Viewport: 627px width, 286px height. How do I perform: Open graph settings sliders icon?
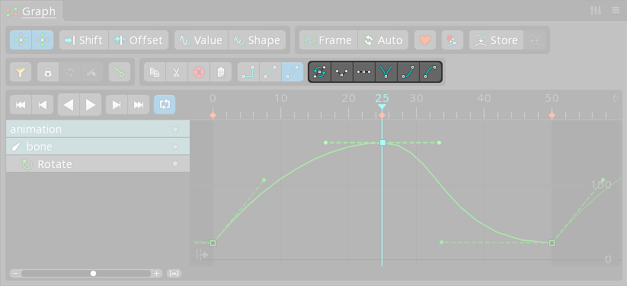coord(596,11)
